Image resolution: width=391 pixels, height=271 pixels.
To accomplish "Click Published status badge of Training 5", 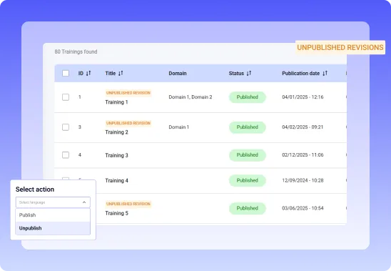I will click(x=248, y=208).
